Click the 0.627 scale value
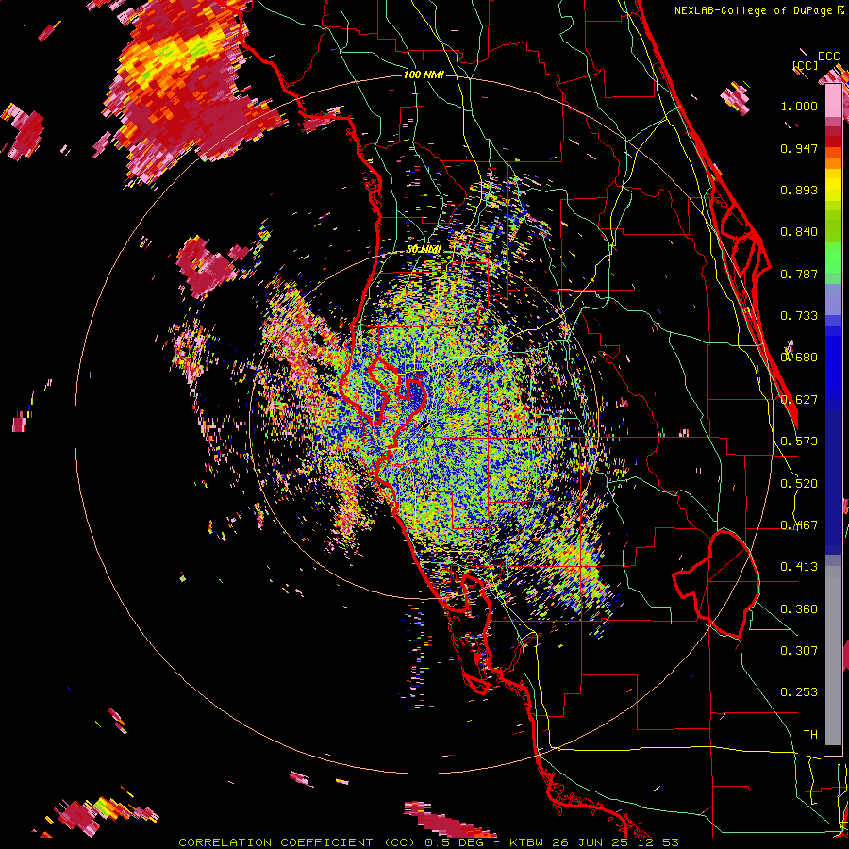This screenshot has width=849, height=849. click(799, 400)
